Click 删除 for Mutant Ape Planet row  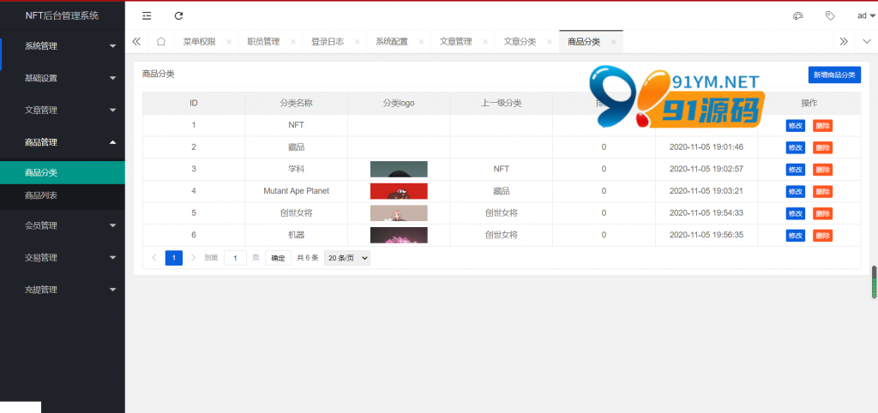[822, 191]
